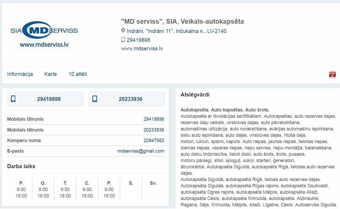The height and width of the screenshot is (209, 340).
Task: Click the map pin icon by address
Action: (x=123, y=31)
